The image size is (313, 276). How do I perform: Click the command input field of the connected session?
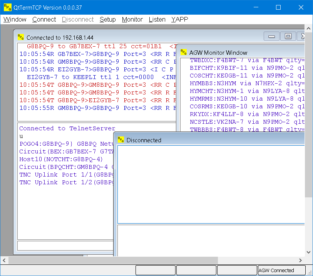[x=65, y=246]
